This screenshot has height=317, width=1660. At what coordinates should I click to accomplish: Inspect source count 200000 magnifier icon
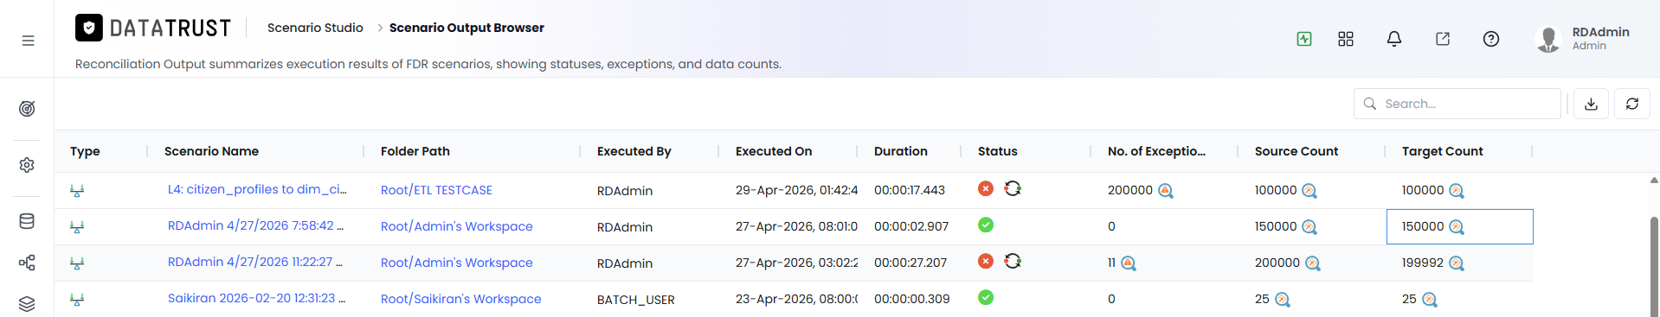[x=1313, y=263]
